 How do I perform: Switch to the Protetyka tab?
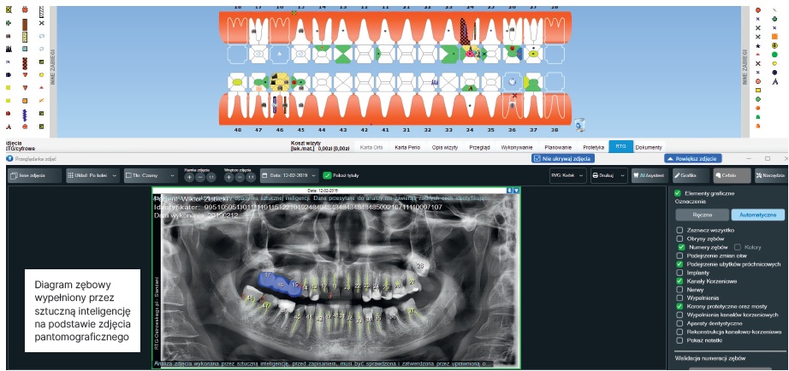(593, 147)
